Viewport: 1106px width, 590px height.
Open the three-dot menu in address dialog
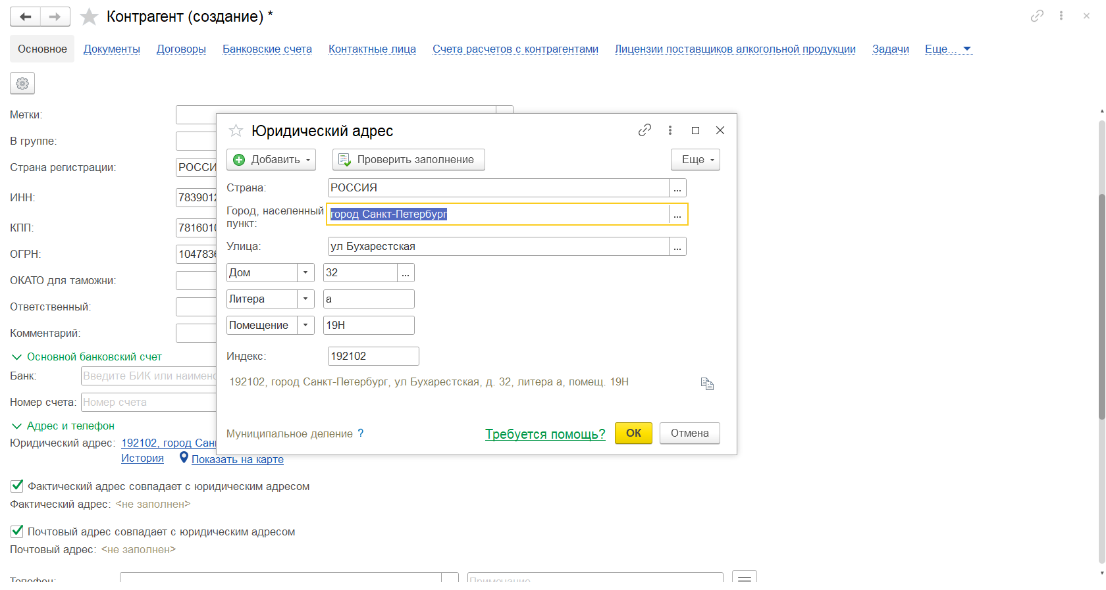coord(670,130)
